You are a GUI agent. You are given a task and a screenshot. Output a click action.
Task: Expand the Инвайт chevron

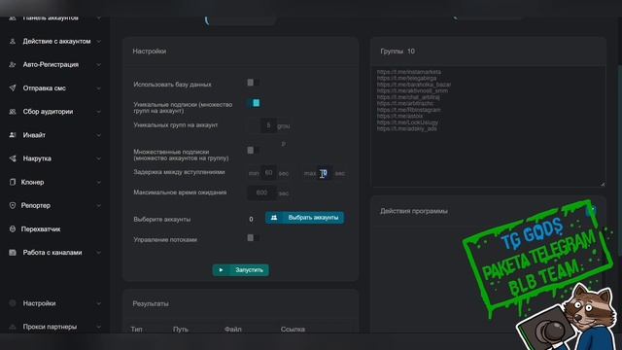click(x=99, y=135)
